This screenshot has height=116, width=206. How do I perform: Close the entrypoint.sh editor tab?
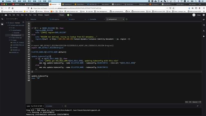tap(123, 19)
